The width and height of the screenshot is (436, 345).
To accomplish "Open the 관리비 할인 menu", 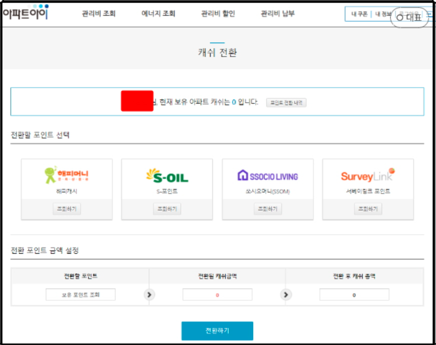I will coord(218,13).
